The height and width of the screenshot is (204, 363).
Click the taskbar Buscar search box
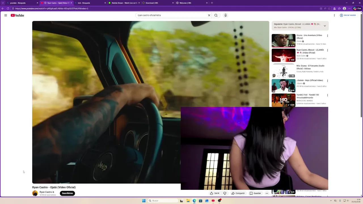(163, 201)
